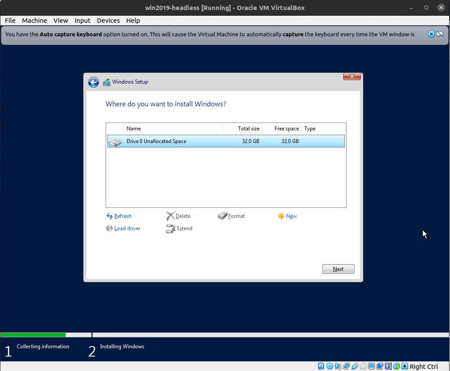The width and height of the screenshot is (450, 371).
Task: Open the Input menu
Action: click(x=82, y=21)
